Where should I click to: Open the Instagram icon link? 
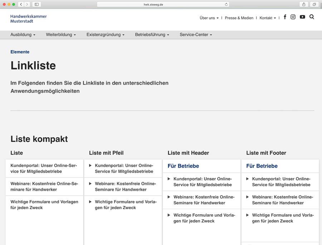(x=293, y=17)
